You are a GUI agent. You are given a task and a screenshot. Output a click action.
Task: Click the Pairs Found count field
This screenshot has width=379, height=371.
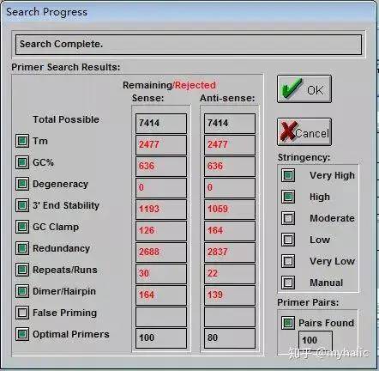316,340
